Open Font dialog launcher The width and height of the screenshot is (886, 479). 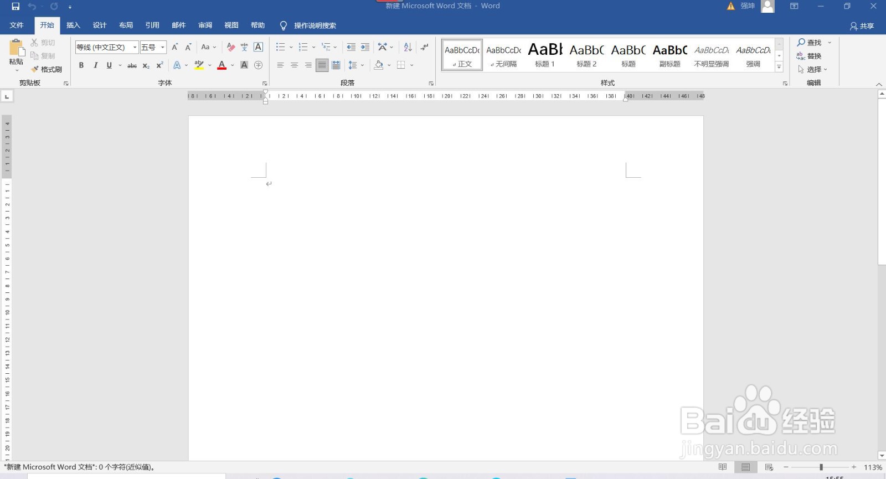coord(264,84)
